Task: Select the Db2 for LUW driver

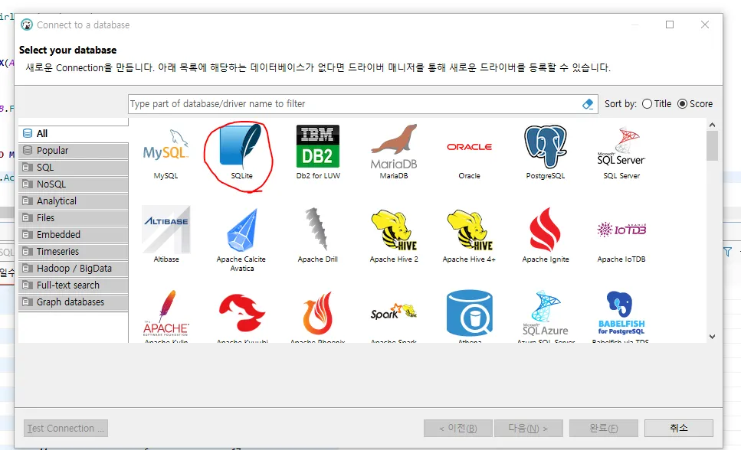Action: (x=317, y=146)
